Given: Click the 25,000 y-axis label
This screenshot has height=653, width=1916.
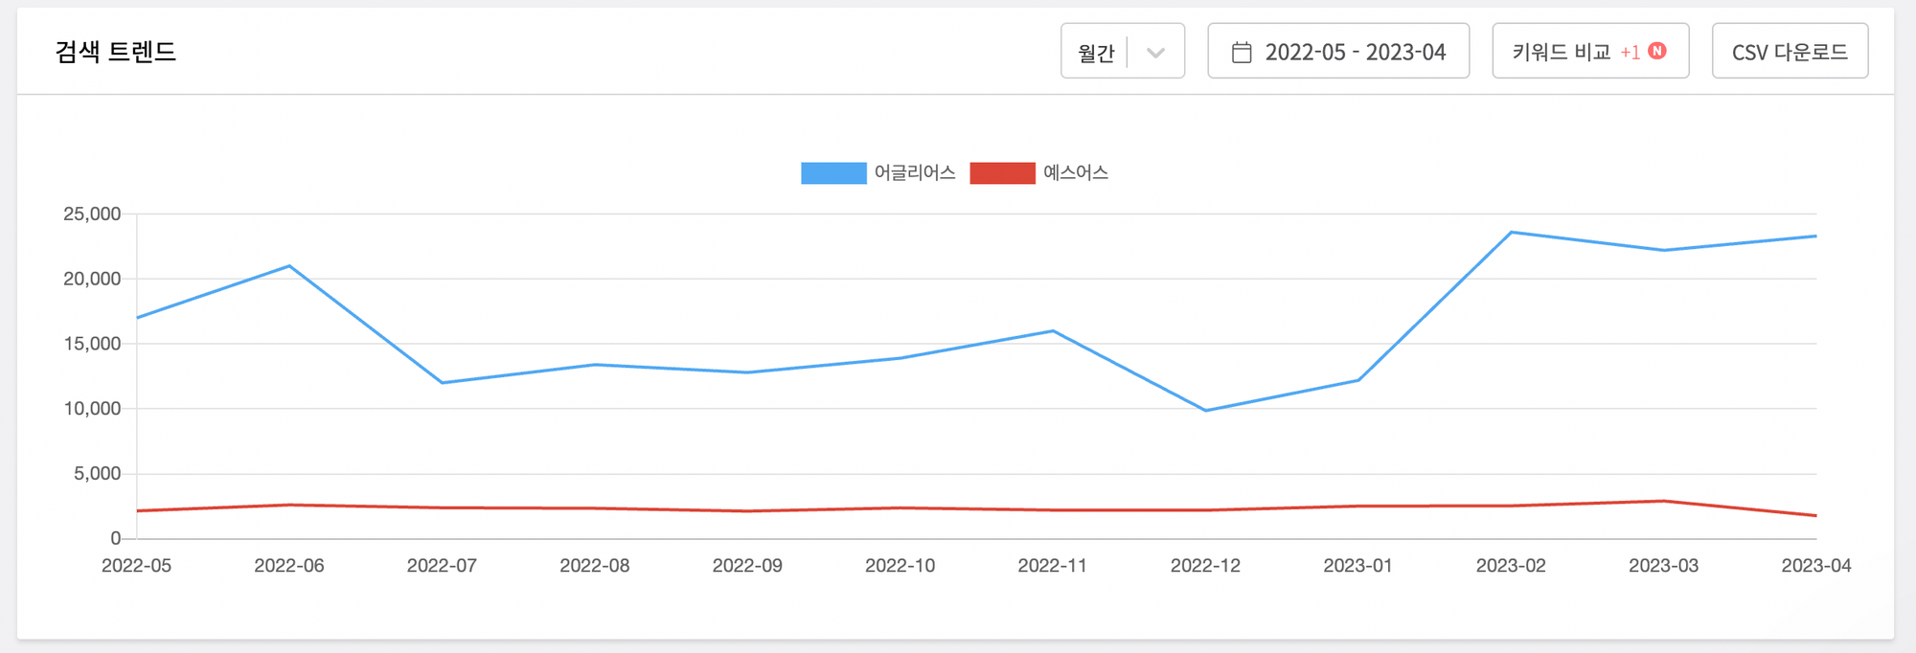Looking at the screenshot, I should 92,214.
